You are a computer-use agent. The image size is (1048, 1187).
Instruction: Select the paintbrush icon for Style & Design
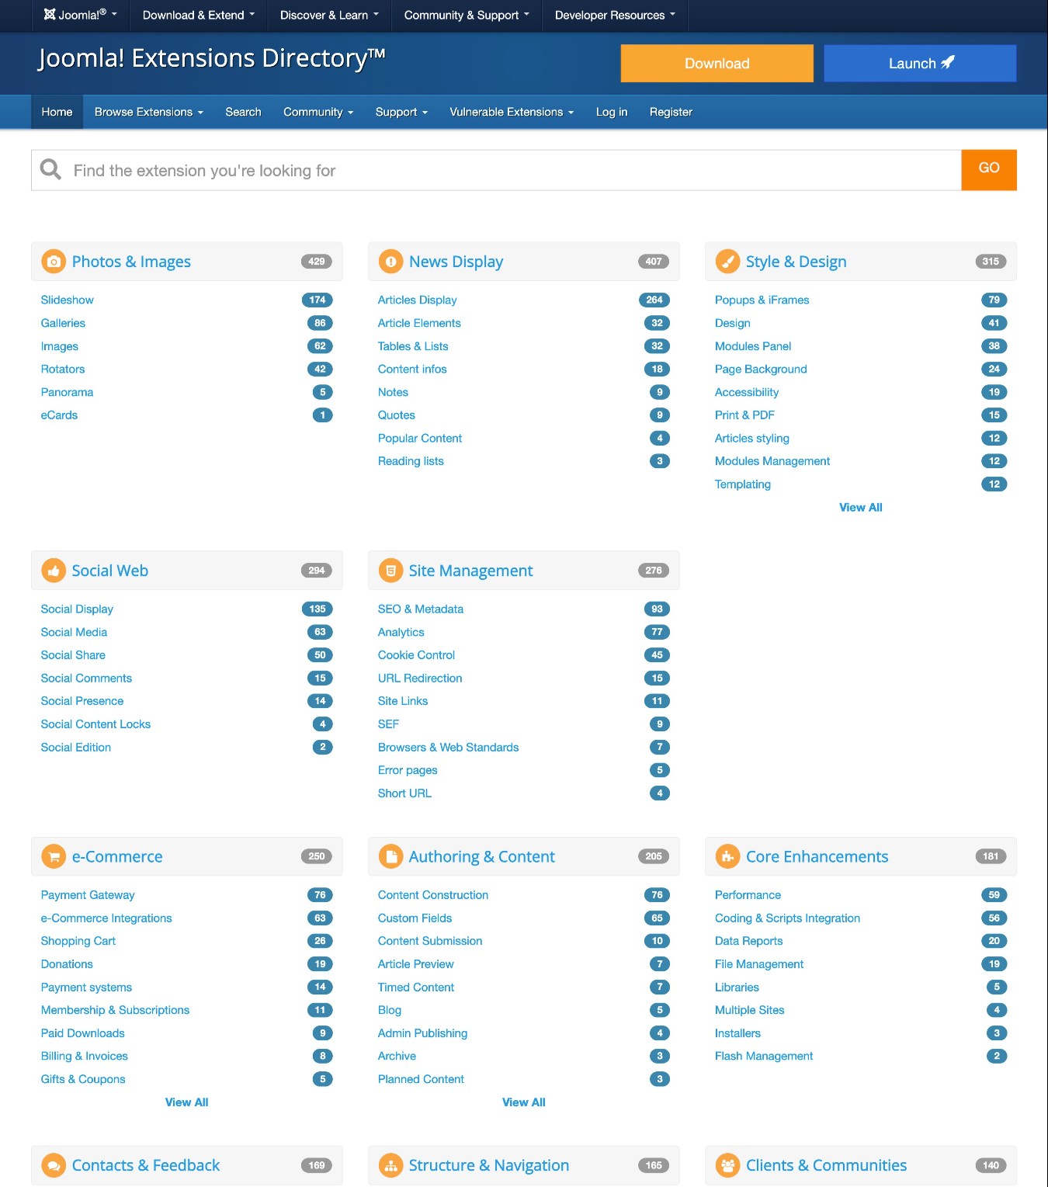(x=727, y=262)
